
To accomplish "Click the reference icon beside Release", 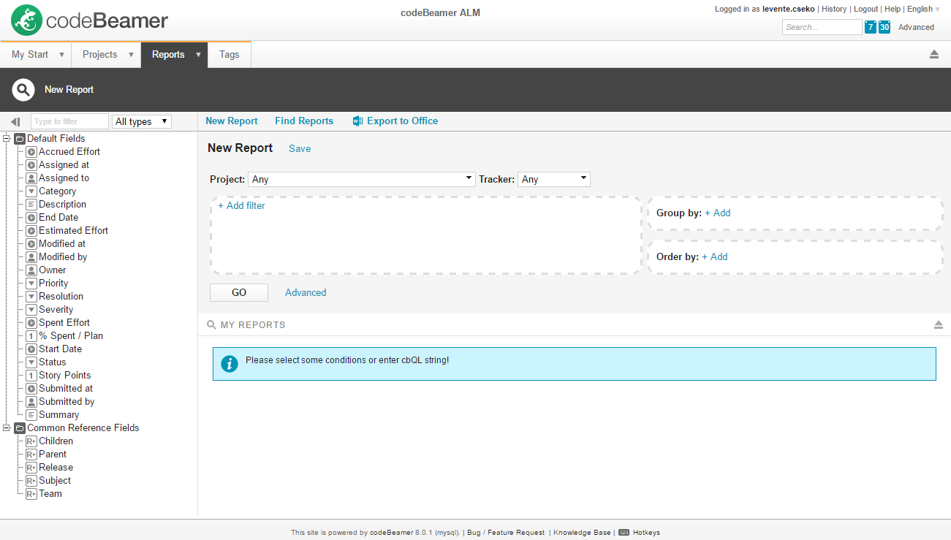I will point(31,468).
